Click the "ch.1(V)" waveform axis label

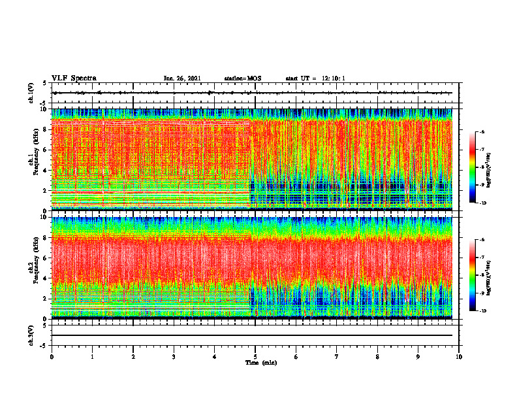(31, 93)
